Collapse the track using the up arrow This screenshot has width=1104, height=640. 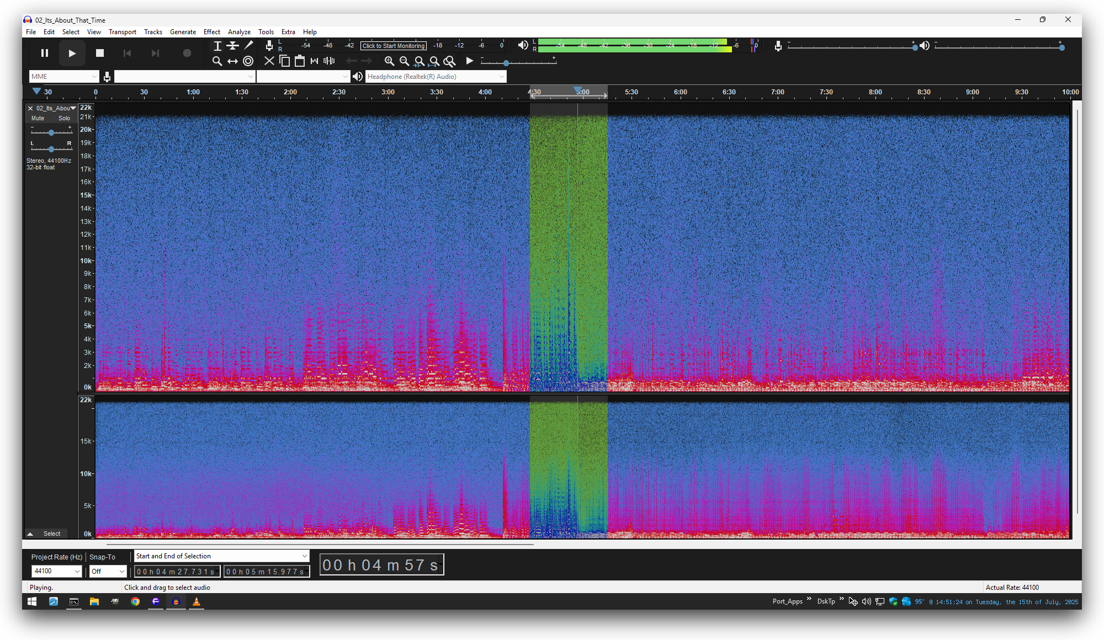click(x=30, y=534)
